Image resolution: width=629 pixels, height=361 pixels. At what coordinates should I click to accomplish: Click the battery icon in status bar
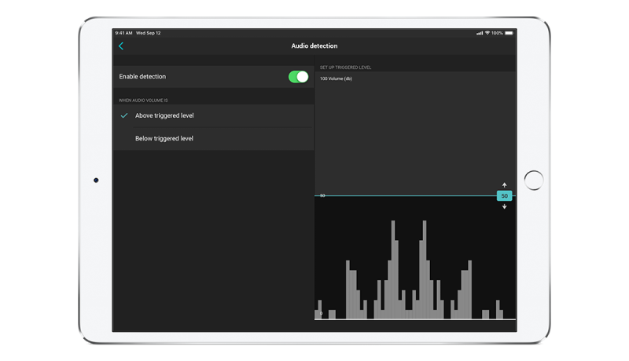[x=509, y=33]
